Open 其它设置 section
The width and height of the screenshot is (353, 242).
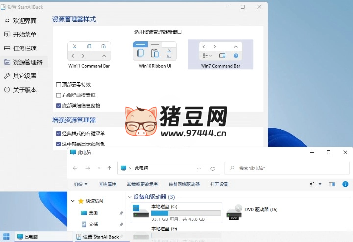[x=21, y=76]
